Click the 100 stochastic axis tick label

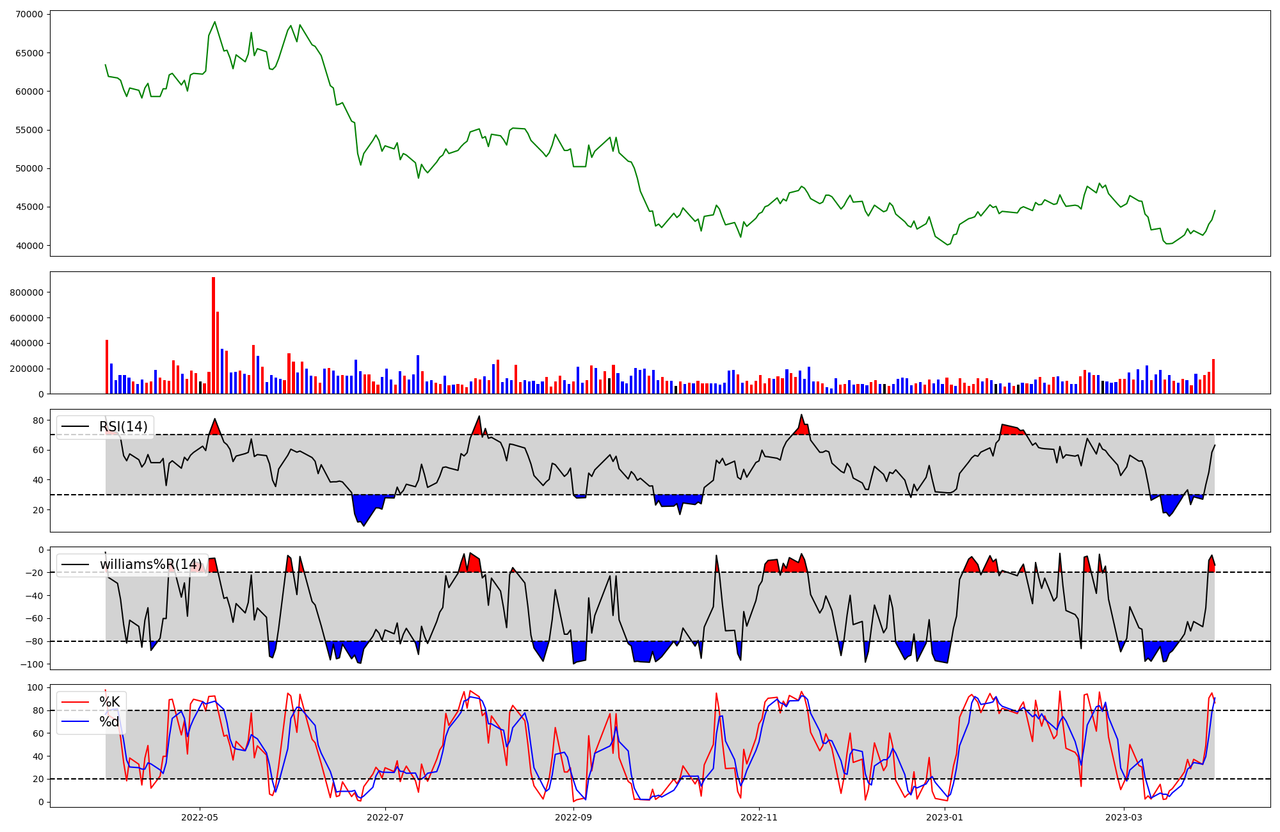point(36,687)
